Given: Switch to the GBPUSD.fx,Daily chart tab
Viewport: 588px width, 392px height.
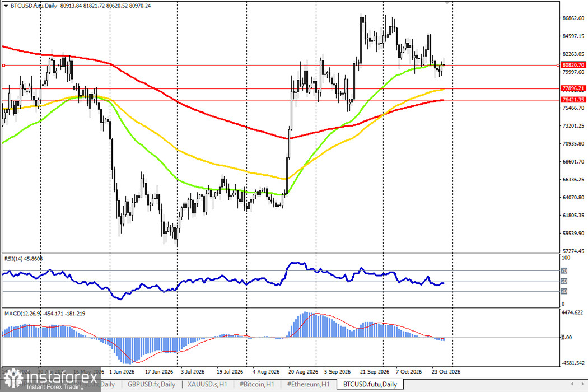Looking at the screenshot, I should (152, 384).
